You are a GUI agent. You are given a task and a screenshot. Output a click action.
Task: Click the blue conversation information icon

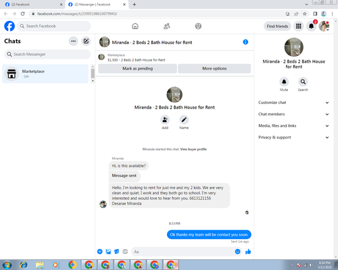point(245,42)
